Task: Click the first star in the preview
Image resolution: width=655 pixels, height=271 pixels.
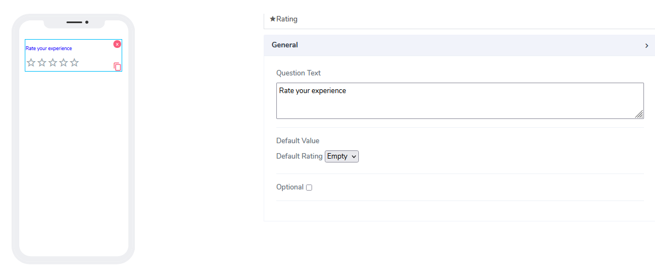Action: [31, 63]
